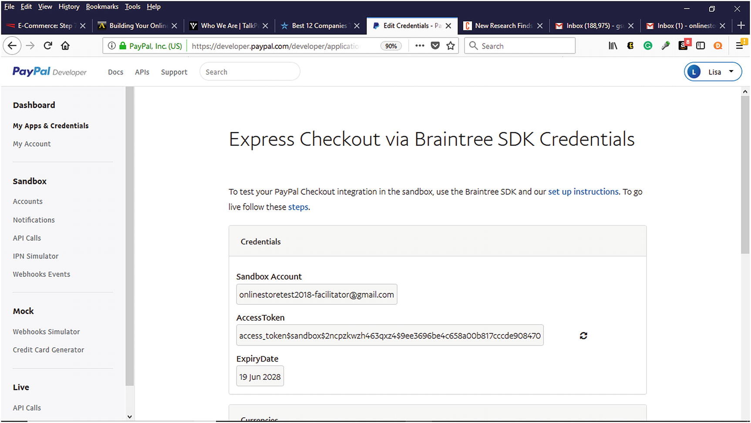
Task: Focus the Firefox Search box
Action: pos(520,46)
